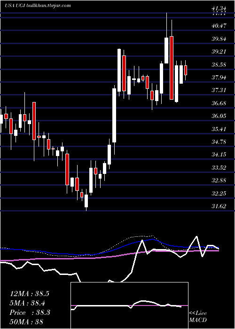Click the 'USA UGI bullkhan.tbrjar.com' chart title
The width and height of the screenshot is (235, 329).
pos(38,6)
